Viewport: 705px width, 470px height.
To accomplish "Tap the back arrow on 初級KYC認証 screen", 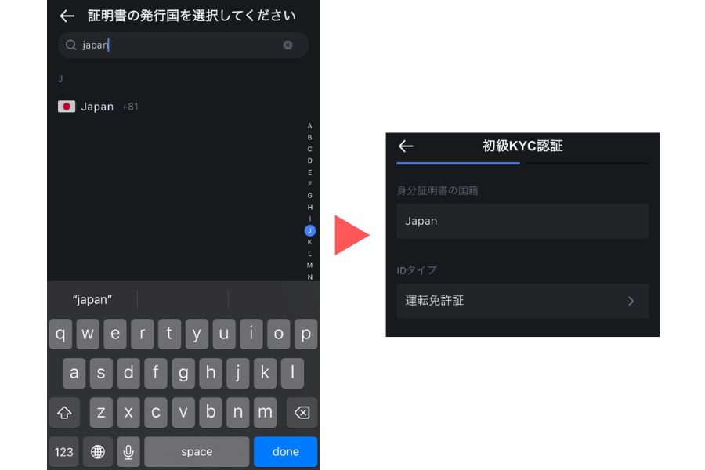I will [406, 146].
